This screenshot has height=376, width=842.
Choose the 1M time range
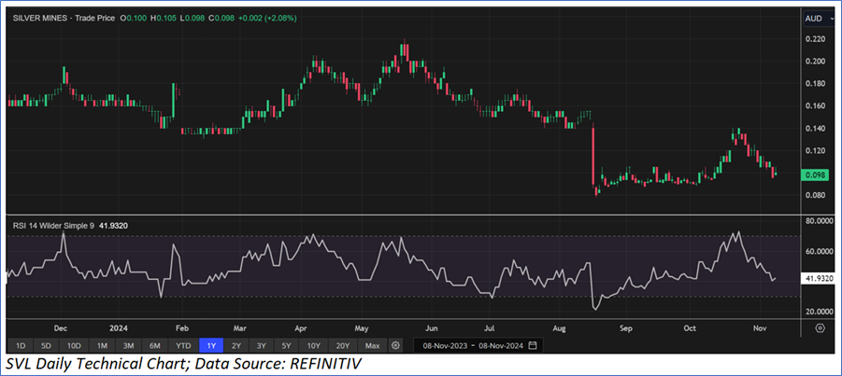(101, 345)
